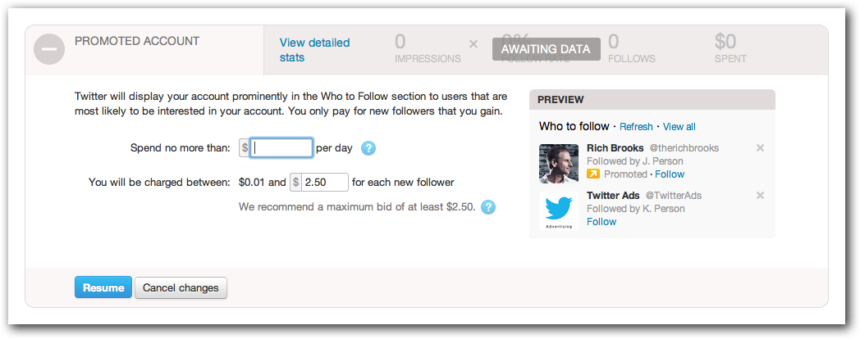
Task: Focus the daily spend limit input field
Action: click(281, 148)
